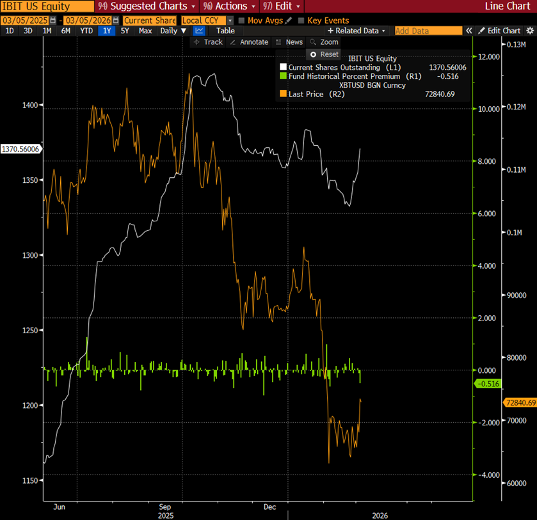Click the Add Data input field
Screen dimensions: 537x520
pyautogui.click(x=428, y=31)
